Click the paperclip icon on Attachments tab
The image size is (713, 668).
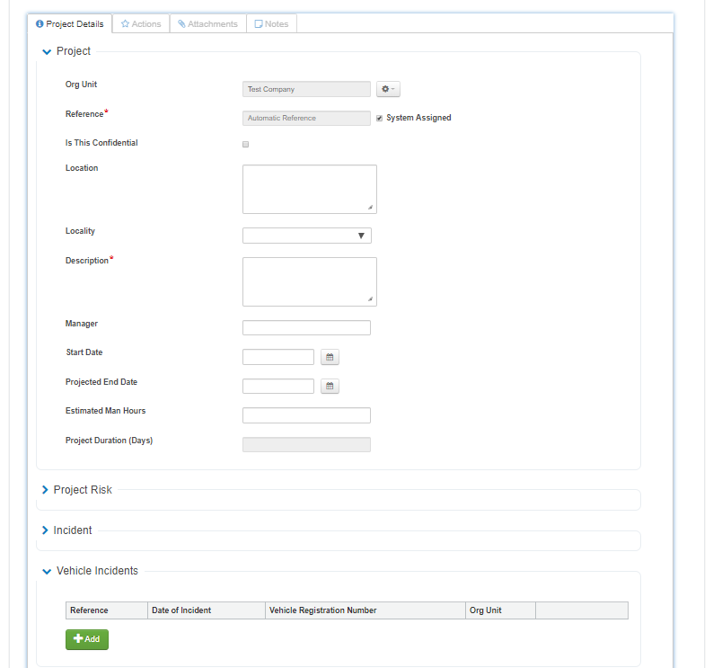pos(181,23)
